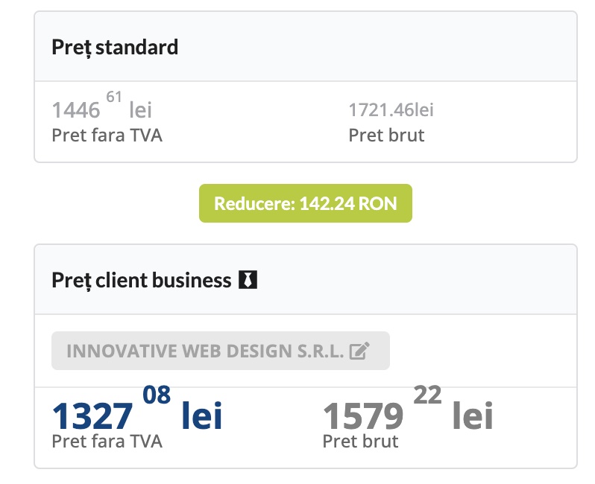Click the gray superscript 22 decimals
The image size is (595, 484).
(427, 395)
